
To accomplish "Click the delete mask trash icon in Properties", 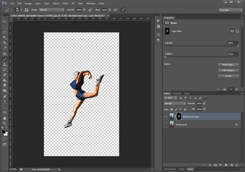I will click(237, 89).
